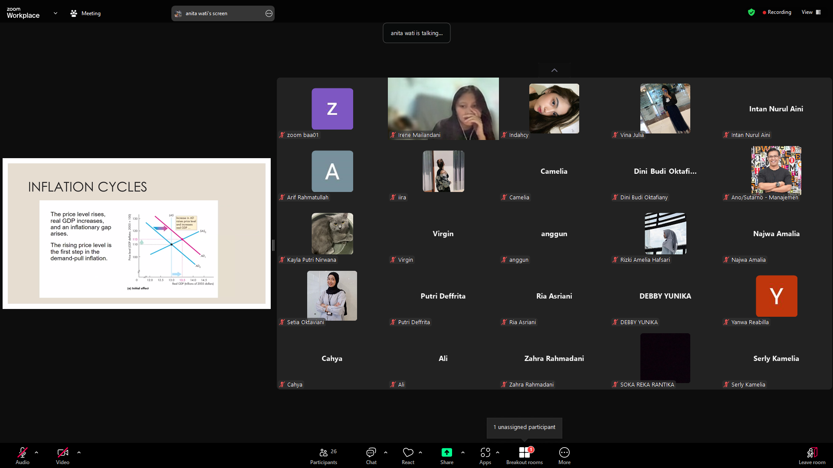This screenshot has width=833, height=468.
Task: Open options for anita wati's screen share
Action: click(x=269, y=13)
